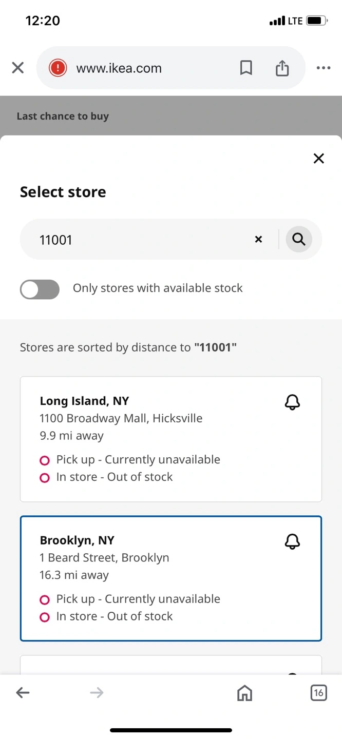Open the tab switcher showing 16 tabs
342x739 pixels.
click(x=318, y=693)
